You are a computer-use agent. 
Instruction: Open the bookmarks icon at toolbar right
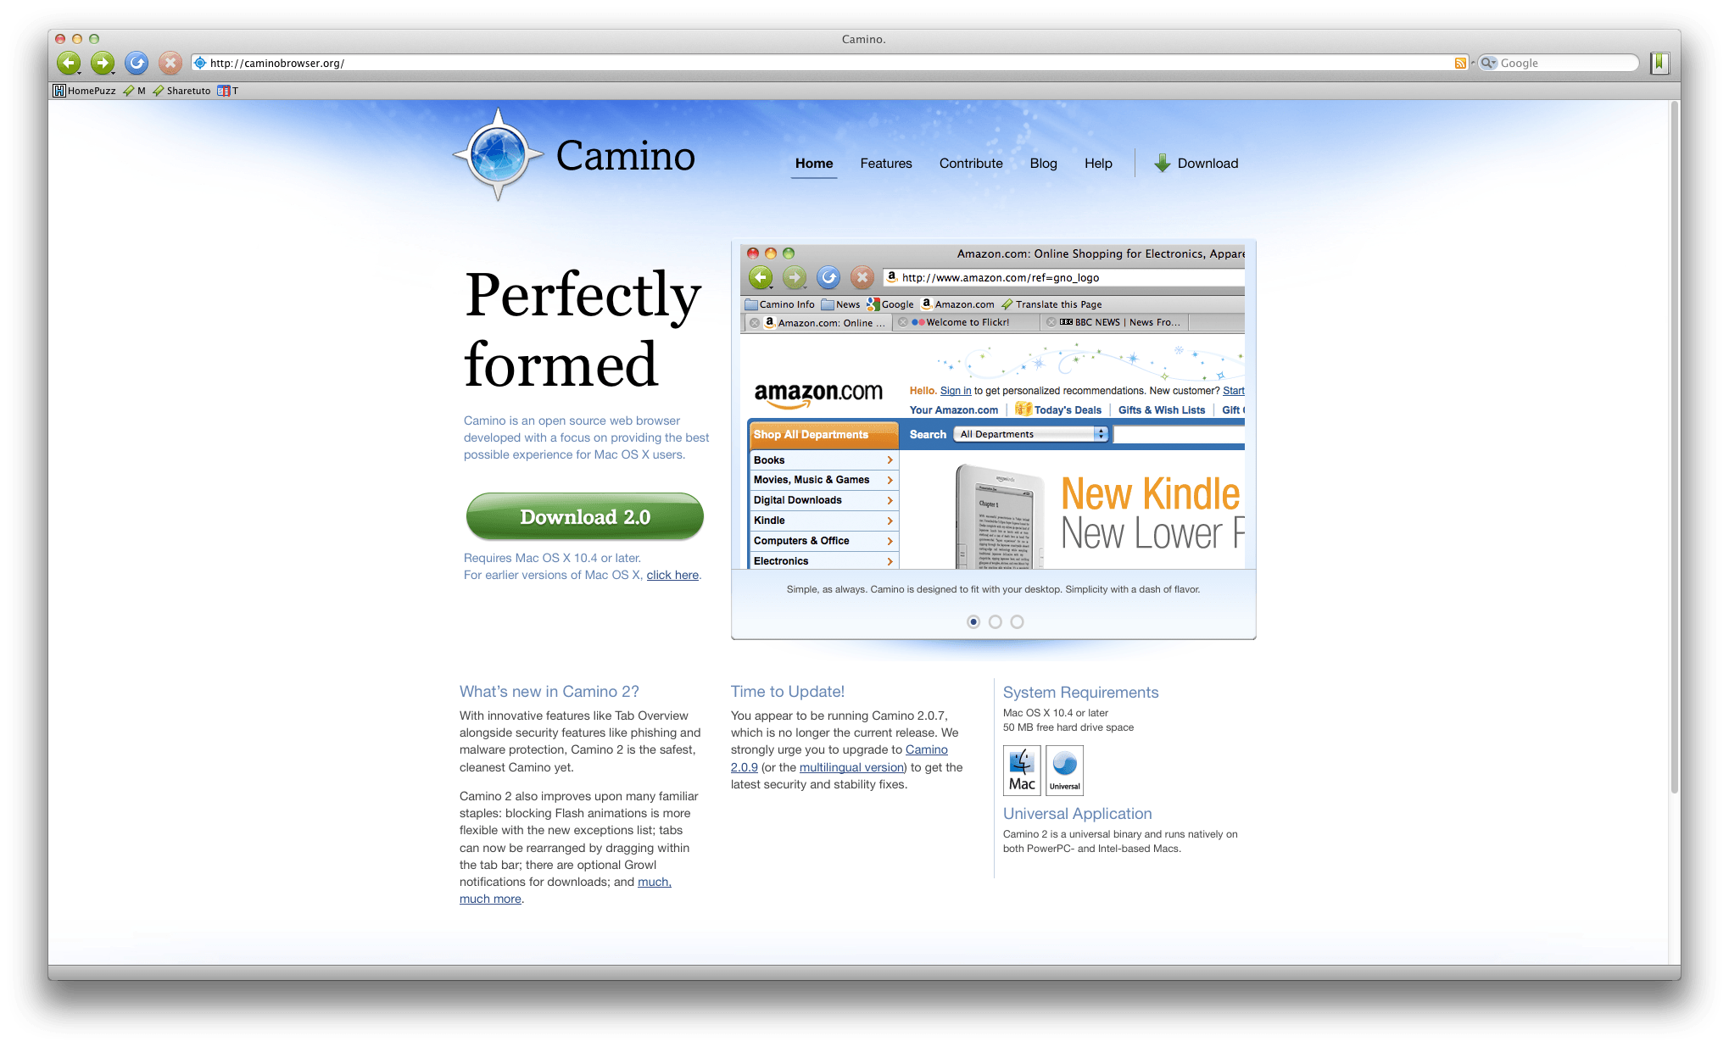point(1660,63)
